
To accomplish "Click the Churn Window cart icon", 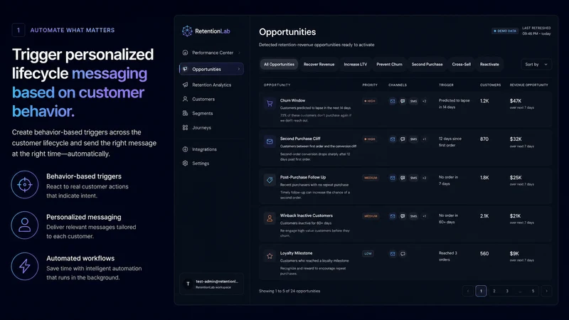I will [x=270, y=103].
